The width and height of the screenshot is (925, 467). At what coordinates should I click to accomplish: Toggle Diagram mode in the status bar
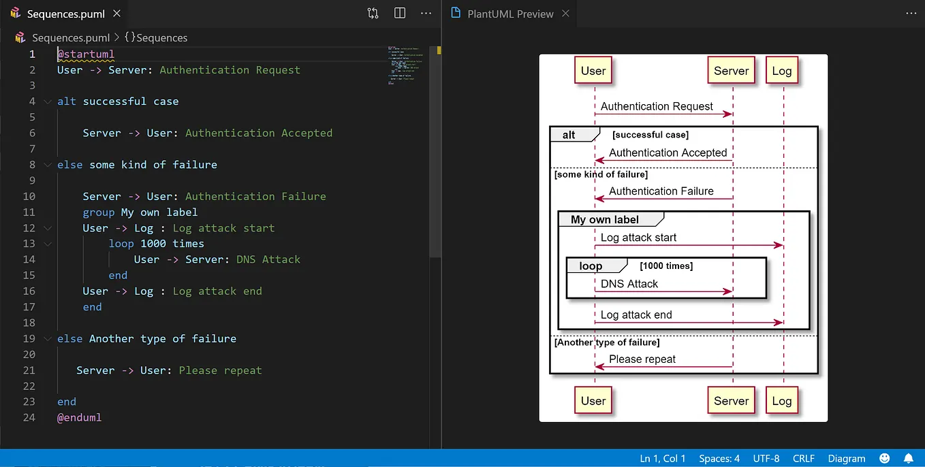click(846, 458)
